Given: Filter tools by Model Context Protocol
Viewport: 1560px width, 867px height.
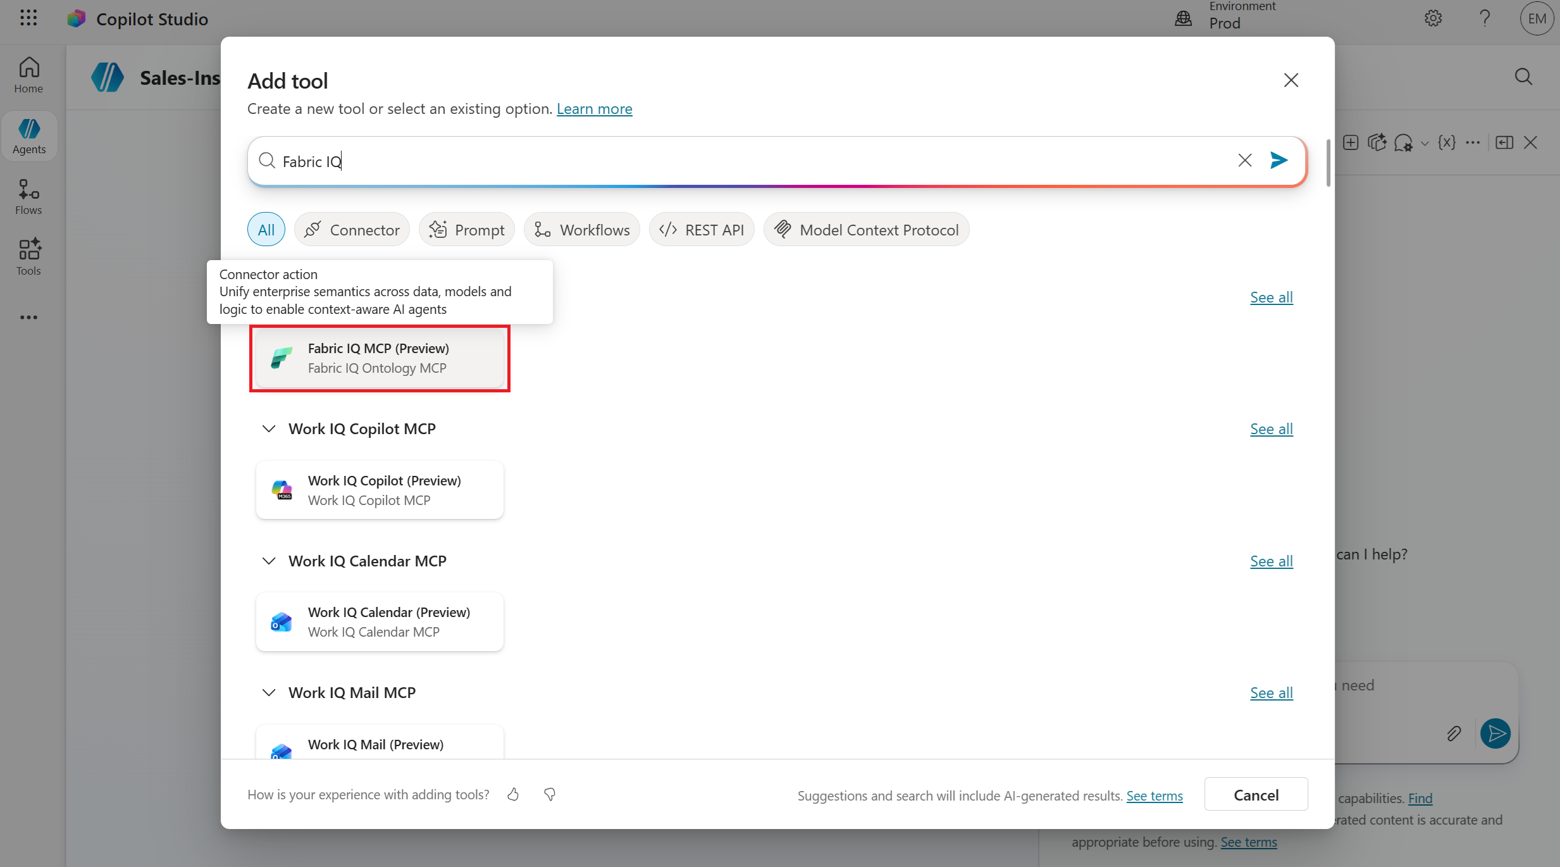Looking at the screenshot, I should tap(867, 230).
